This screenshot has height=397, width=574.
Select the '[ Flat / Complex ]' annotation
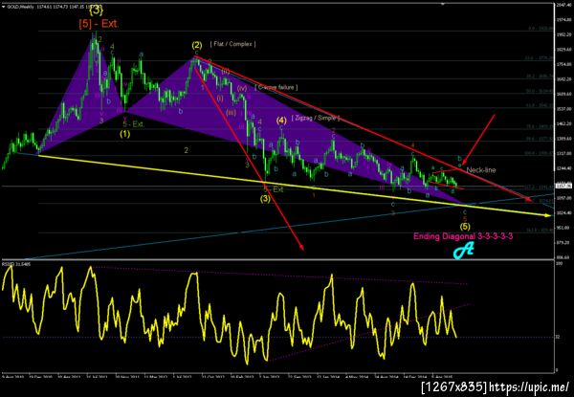[232, 44]
